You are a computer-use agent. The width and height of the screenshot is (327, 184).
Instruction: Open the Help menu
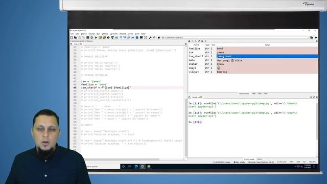(x=143, y=34)
